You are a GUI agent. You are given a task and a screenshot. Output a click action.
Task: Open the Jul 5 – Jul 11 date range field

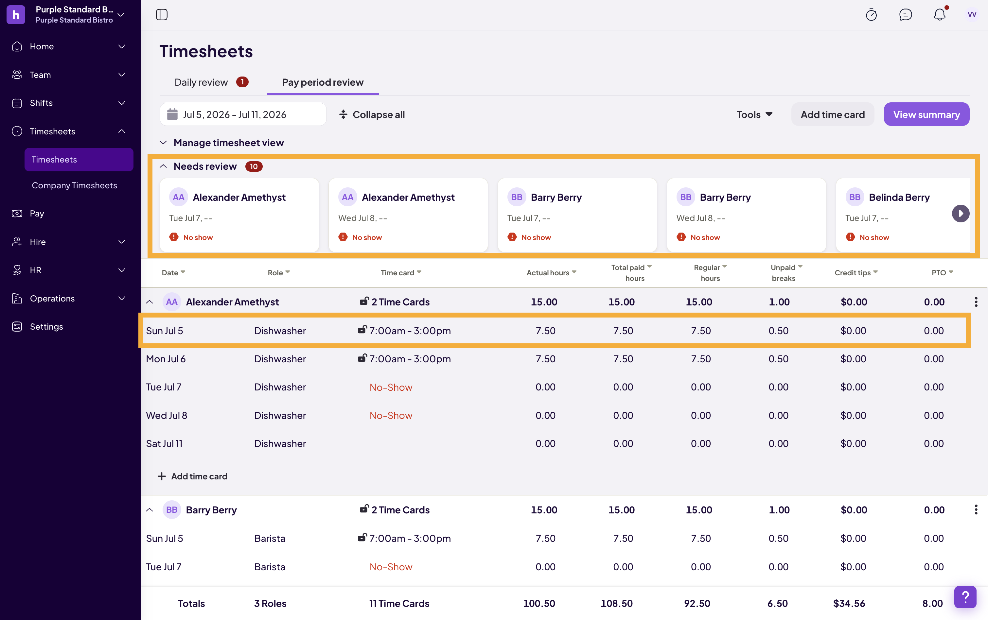pyautogui.click(x=243, y=114)
